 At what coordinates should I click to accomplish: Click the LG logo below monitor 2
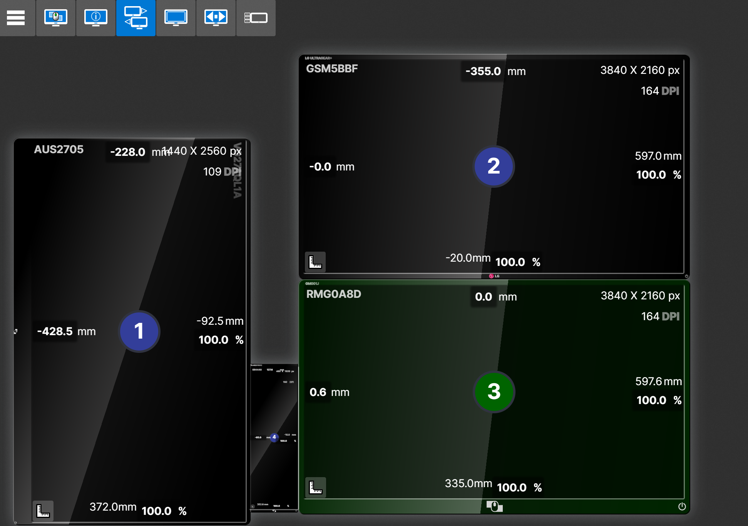[494, 276]
